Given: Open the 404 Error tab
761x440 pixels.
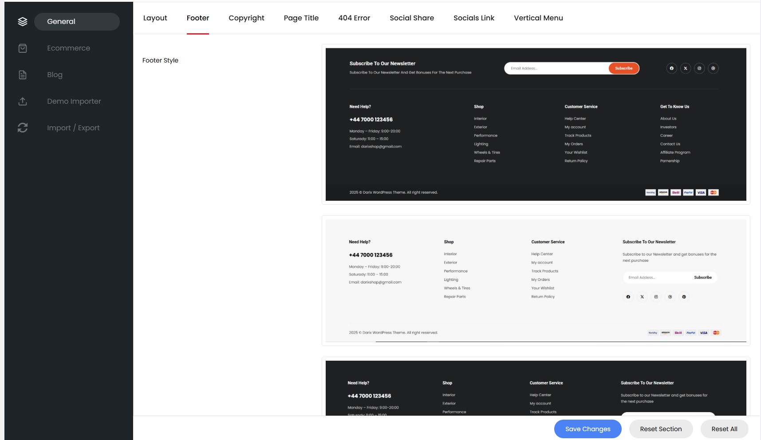Looking at the screenshot, I should click(354, 18).
